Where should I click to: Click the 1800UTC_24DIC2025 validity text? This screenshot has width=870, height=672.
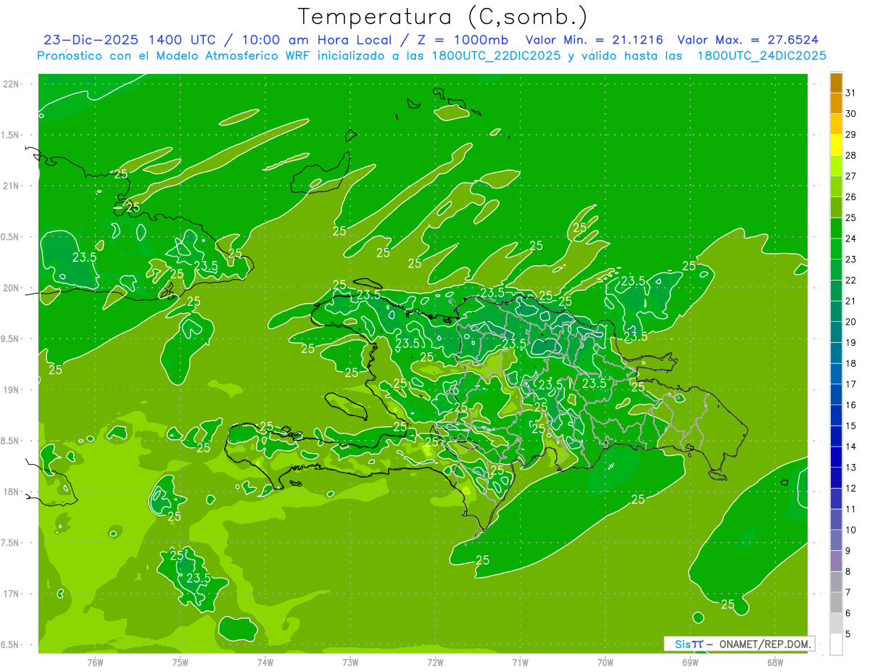pyautogui.click(x=761, y=56)
